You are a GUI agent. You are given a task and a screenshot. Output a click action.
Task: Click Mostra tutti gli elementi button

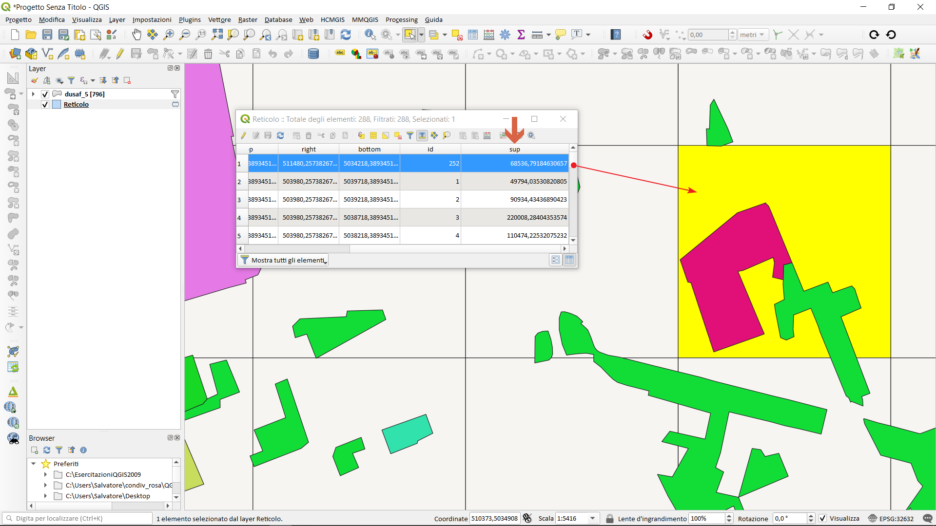tap(283, 260)
